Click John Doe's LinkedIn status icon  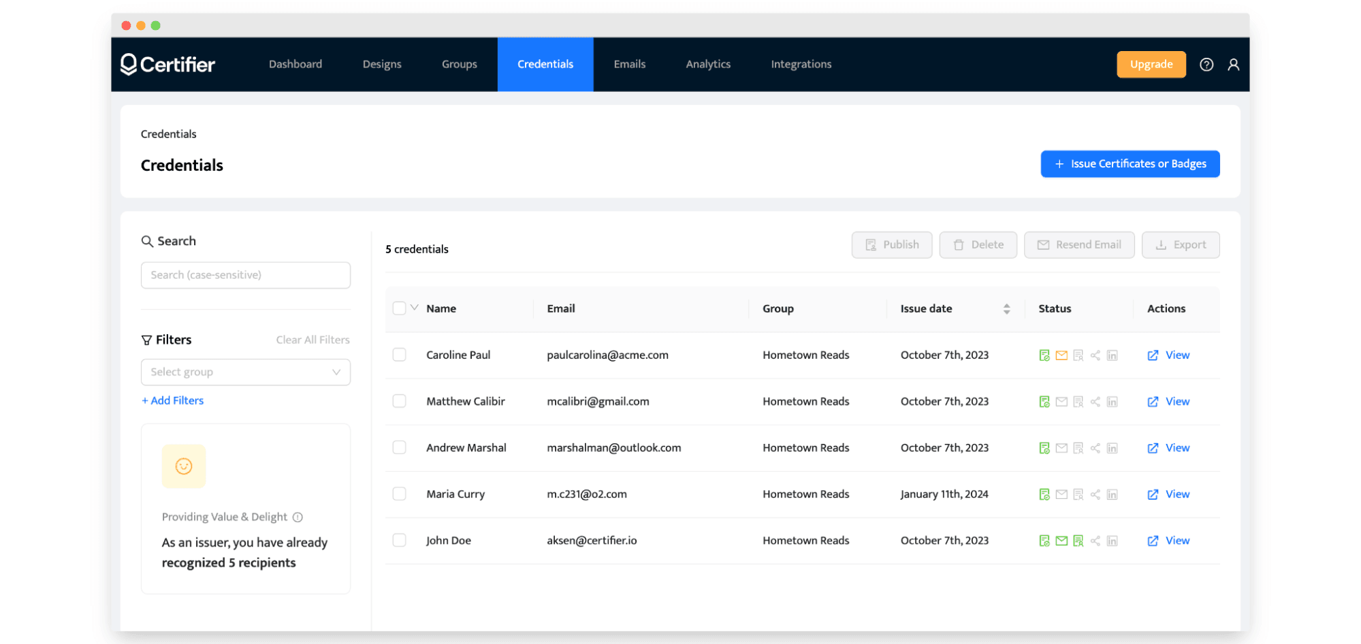tap(1112, 541)
